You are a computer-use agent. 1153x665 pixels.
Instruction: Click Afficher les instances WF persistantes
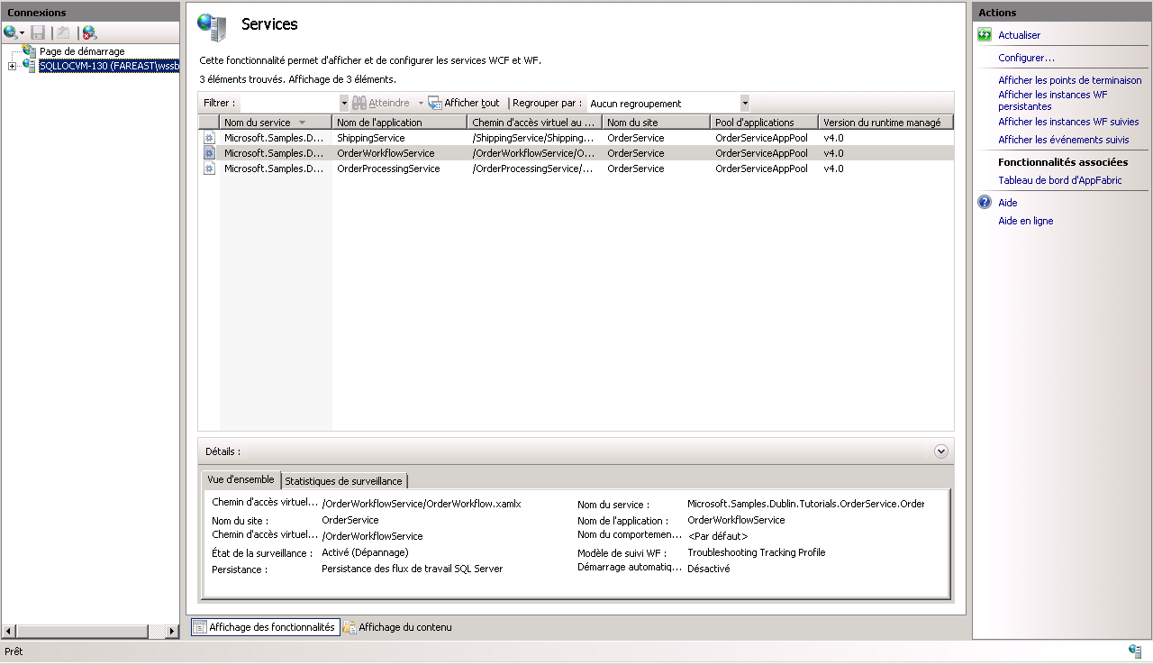pyautogui.click(x=1053, y=100)
